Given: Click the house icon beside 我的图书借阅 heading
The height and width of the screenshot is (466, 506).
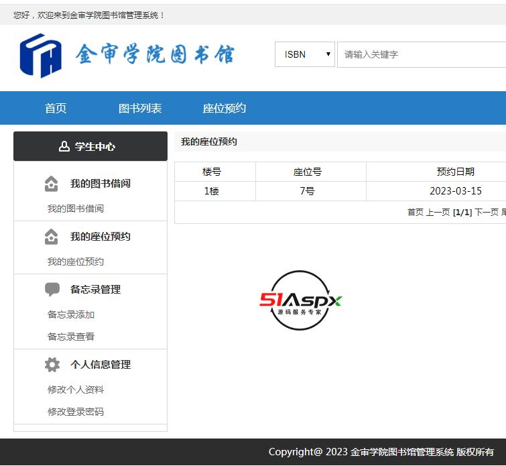Looking at the screenshot, I should 52,184.
